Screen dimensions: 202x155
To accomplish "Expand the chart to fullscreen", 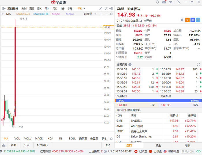I will pos(106,9).
